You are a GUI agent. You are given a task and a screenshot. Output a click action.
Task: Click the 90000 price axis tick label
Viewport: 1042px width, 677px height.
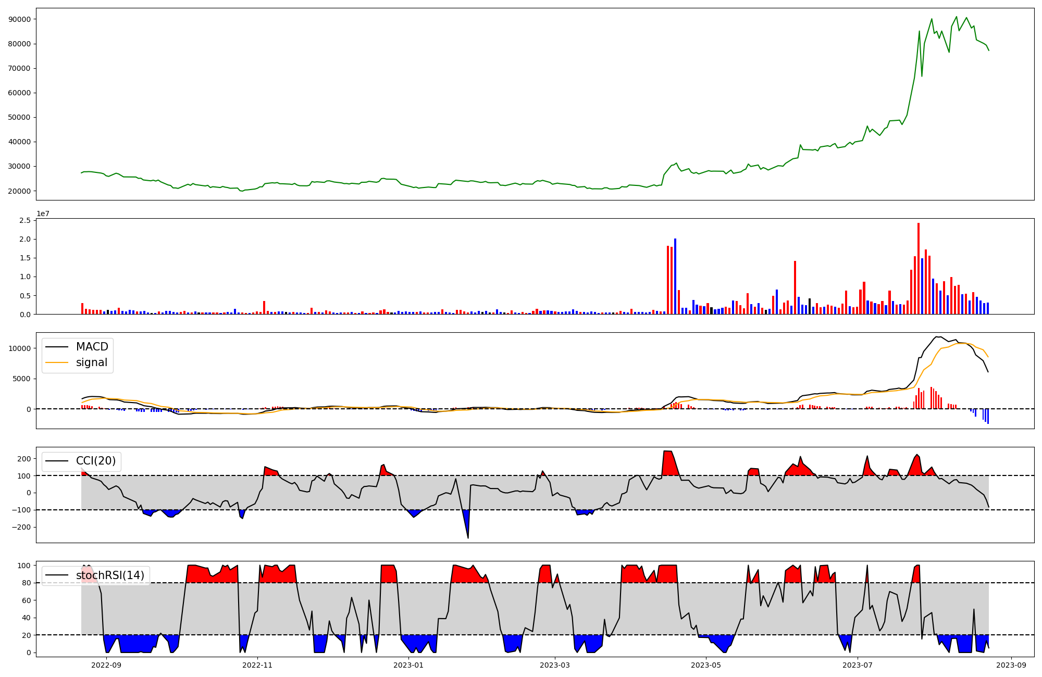click(x=20, y=19)
